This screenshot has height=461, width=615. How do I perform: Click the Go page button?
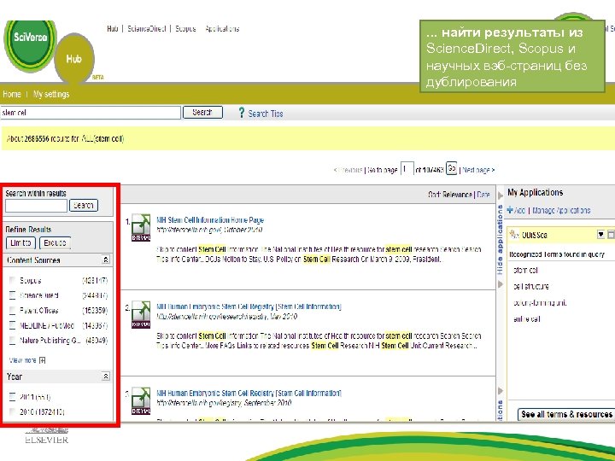point(452,168)
